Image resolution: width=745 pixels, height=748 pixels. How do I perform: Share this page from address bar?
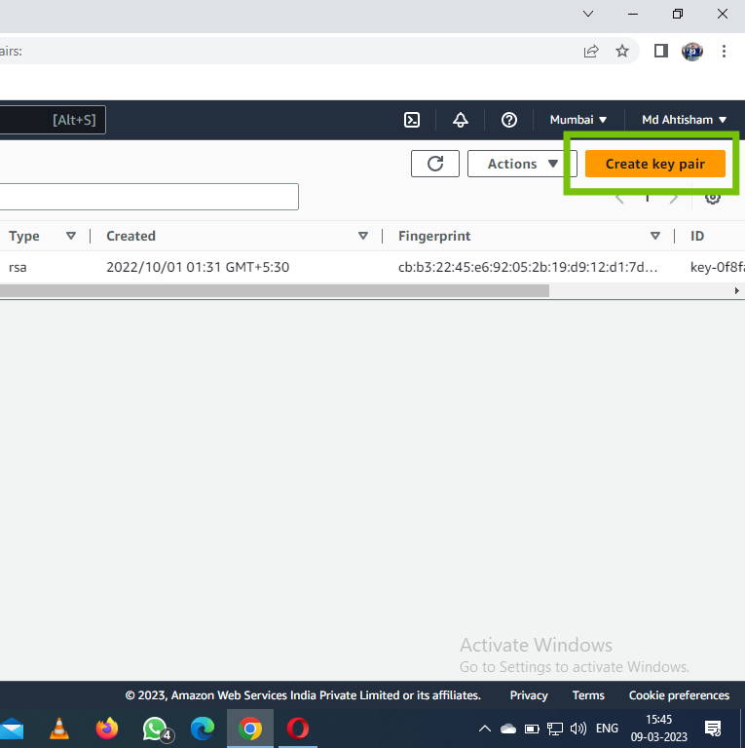pos(591,51)
